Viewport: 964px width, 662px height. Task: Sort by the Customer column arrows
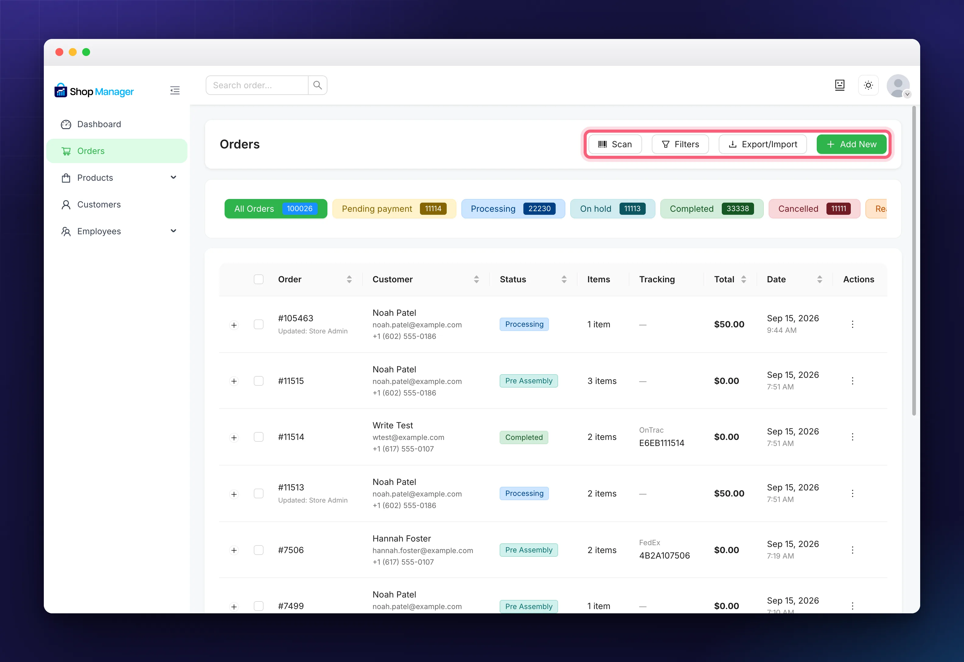click(476, 280)
